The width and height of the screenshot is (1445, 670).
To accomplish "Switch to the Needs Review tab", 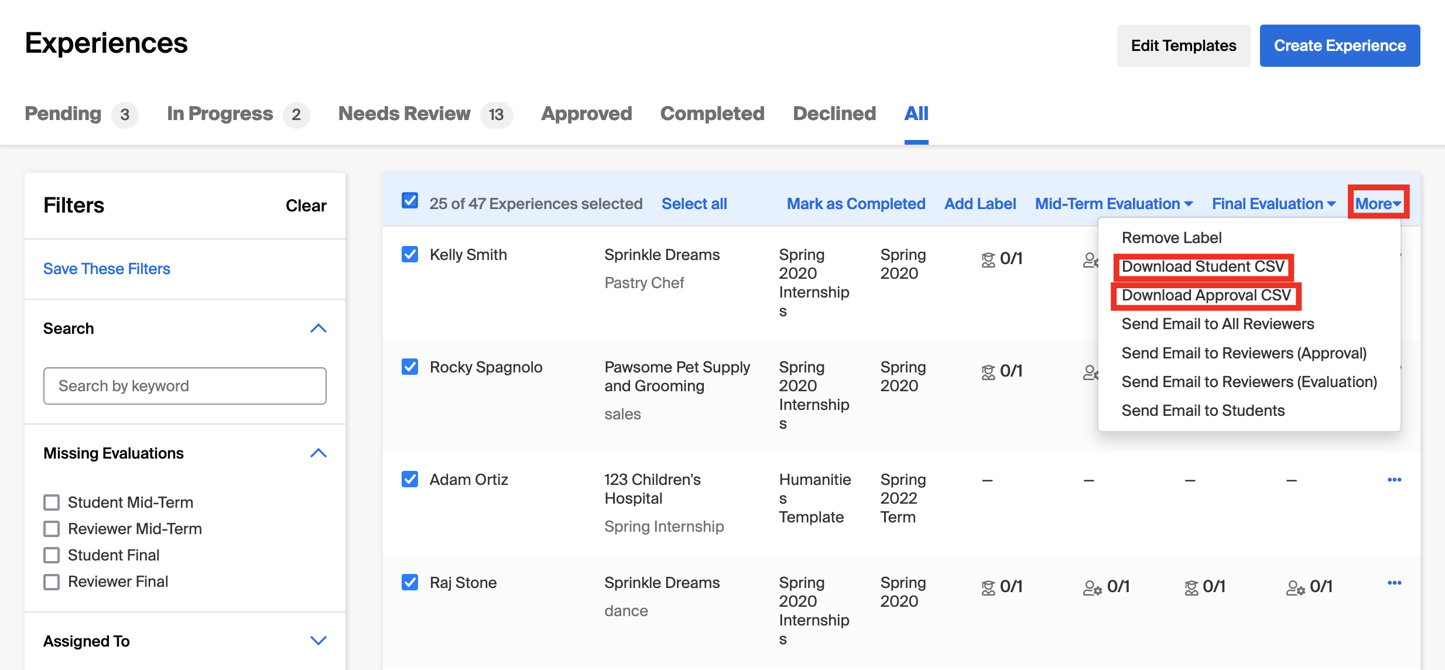I will click(x=405, y=114).
